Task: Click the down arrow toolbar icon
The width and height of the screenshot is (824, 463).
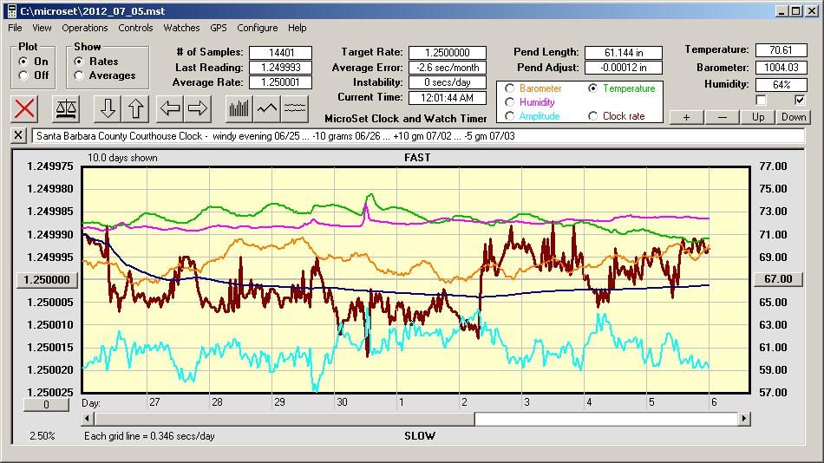Action: pos(108,108)
